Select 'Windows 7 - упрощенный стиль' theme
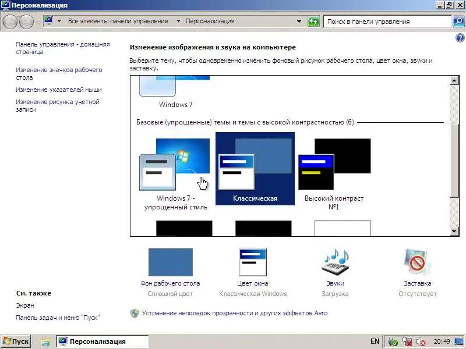466x349 pixels. 176,174
